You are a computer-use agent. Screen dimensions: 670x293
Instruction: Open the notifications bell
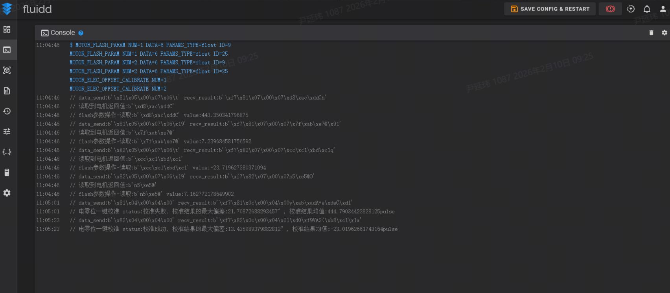pos(647,9)
